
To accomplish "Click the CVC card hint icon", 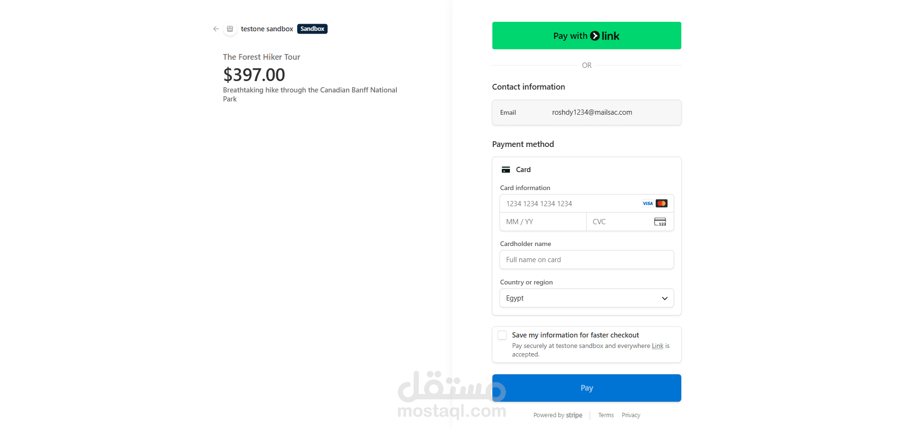I will point(660,222).
